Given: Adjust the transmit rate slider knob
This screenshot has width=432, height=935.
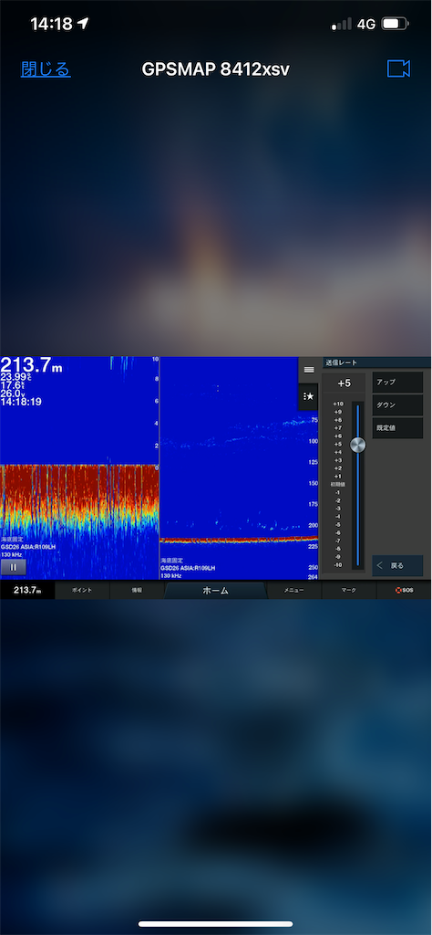Looking at the screenshot, I should (x=357, y=445).
